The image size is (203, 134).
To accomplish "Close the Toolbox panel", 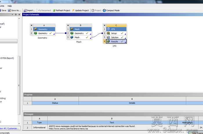I will [19, 14].
